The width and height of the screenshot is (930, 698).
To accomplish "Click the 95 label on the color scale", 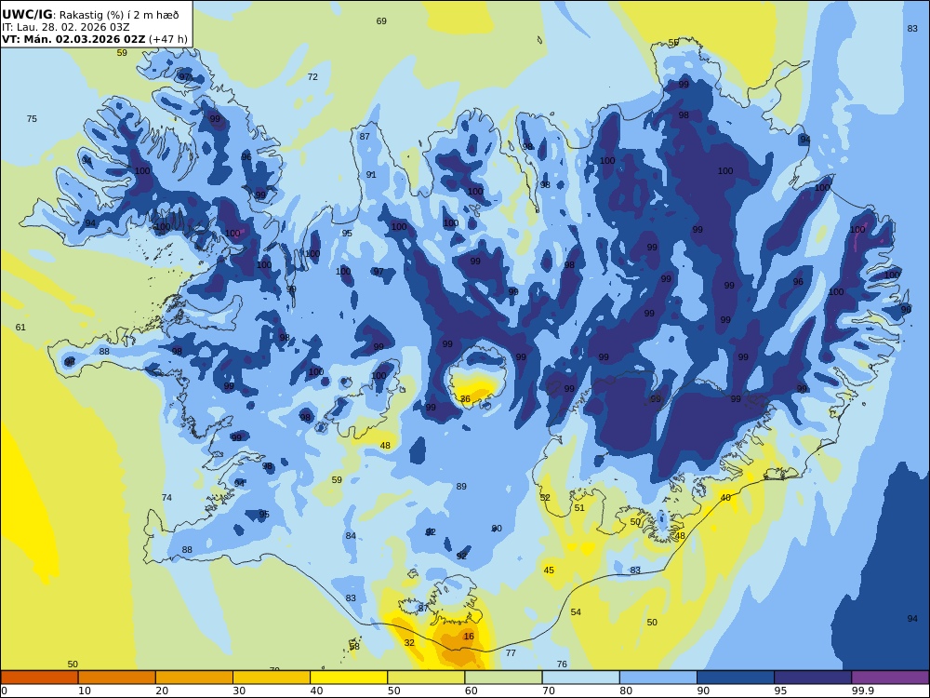I will click(x=780, y=691).
